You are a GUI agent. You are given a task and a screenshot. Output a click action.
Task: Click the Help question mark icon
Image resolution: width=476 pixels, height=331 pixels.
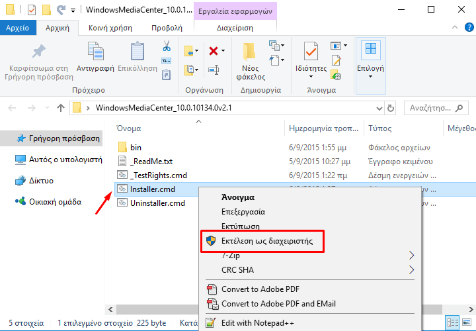[x=469, y=27]
